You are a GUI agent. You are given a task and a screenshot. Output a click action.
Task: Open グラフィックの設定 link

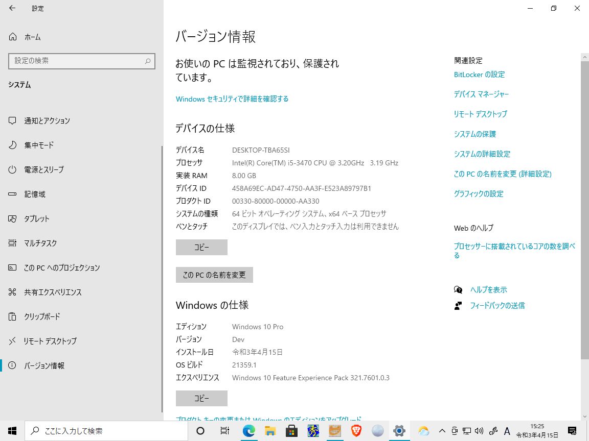tap(479, 194)
